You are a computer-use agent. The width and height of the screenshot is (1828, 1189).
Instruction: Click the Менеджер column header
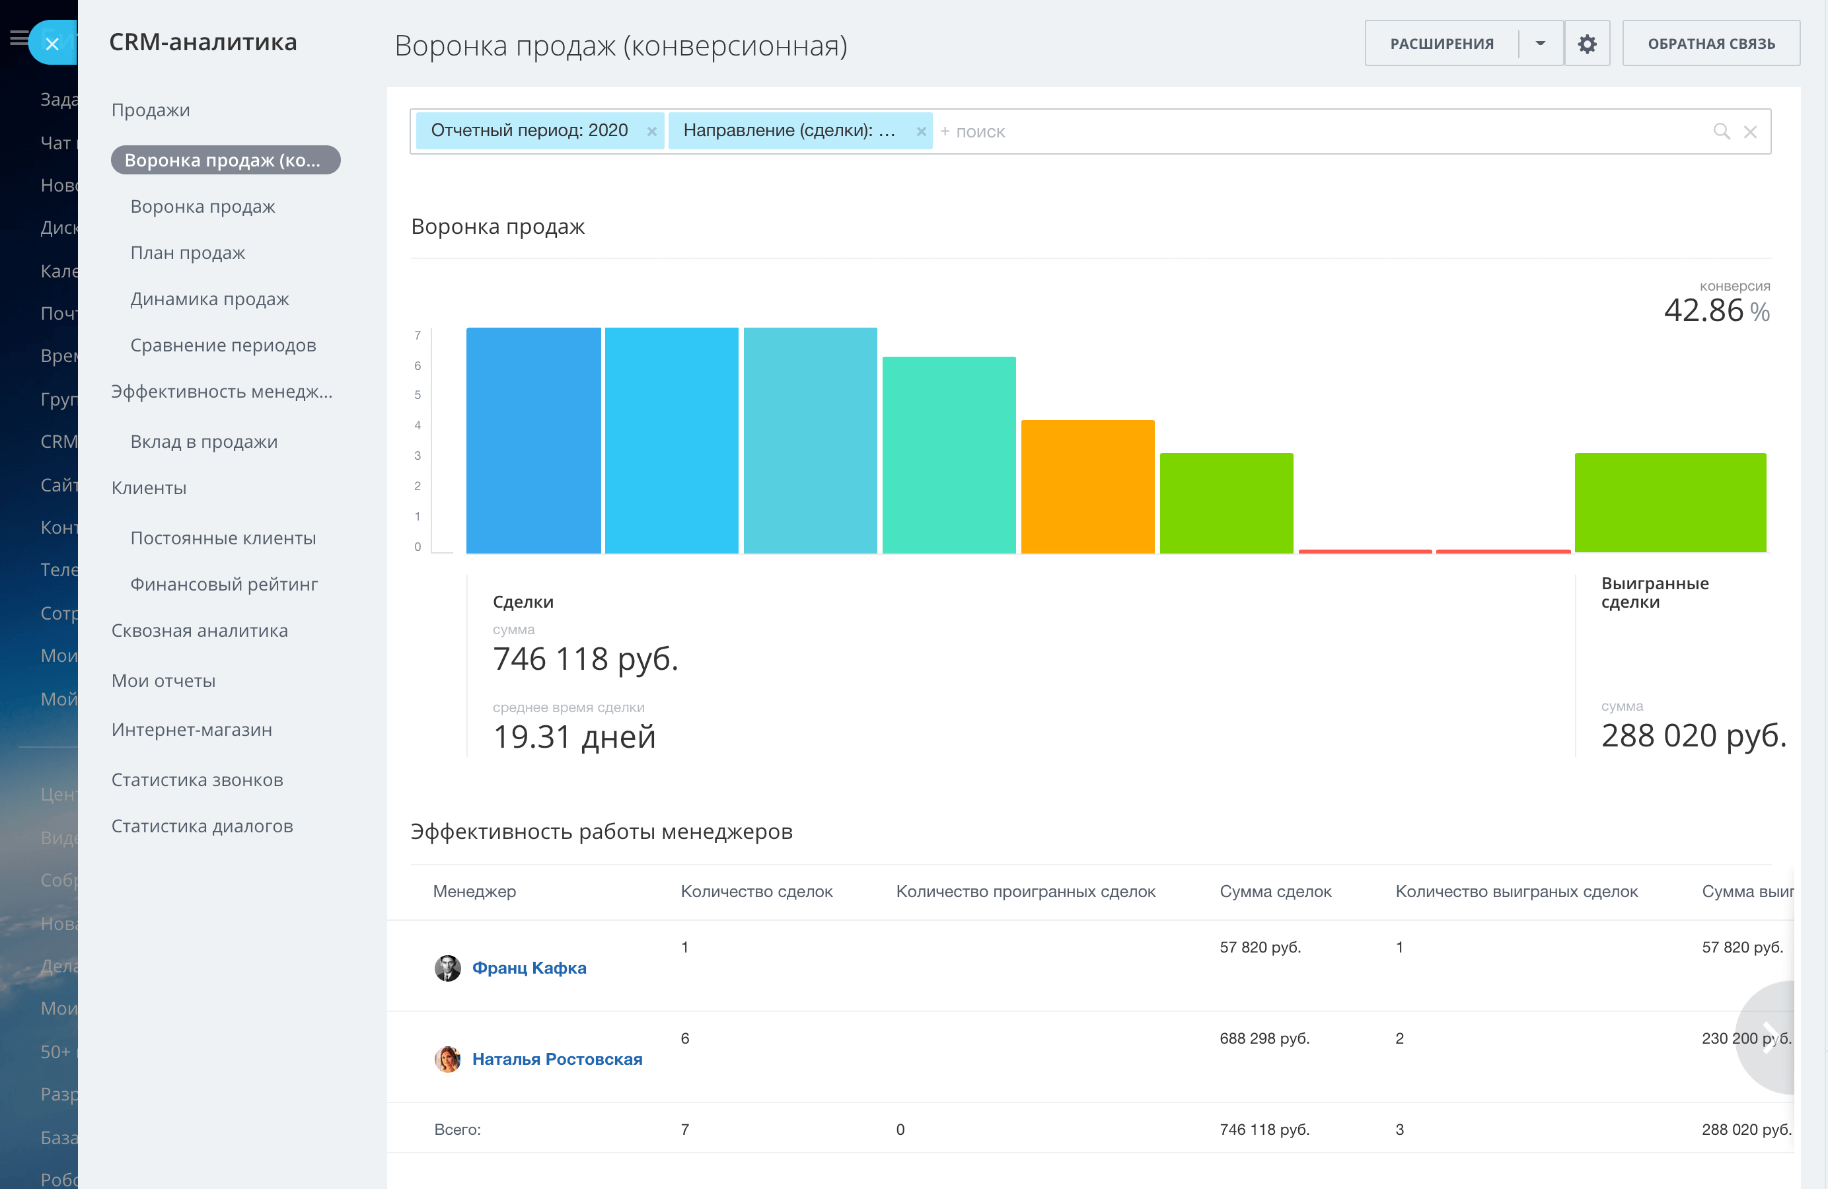[474, 891]
